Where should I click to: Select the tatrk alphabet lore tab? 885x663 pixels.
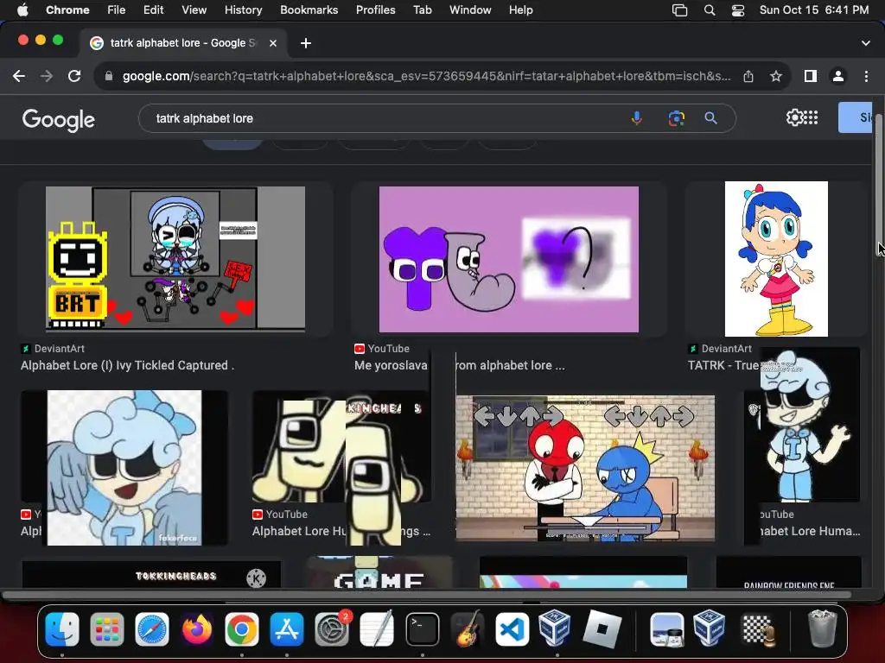tap(183, 43)
